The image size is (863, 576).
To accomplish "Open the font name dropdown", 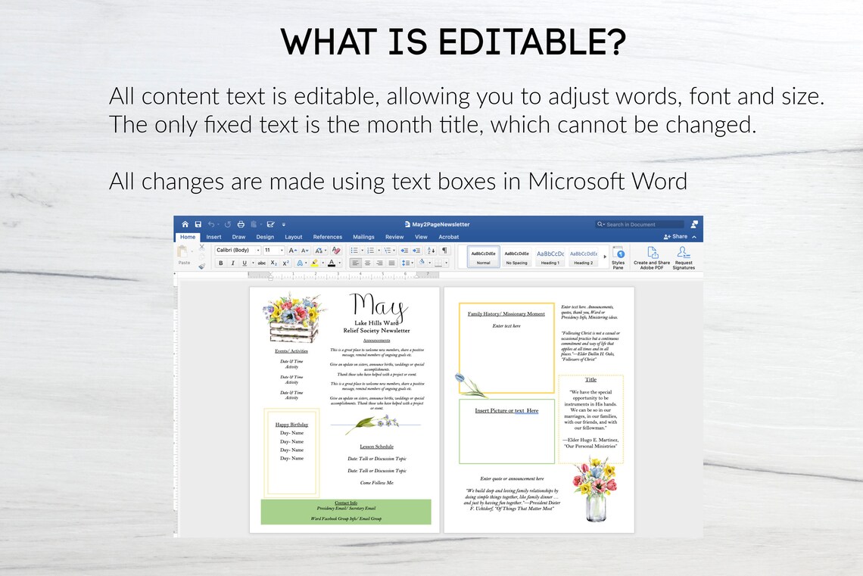I will (x=258, y=249).
